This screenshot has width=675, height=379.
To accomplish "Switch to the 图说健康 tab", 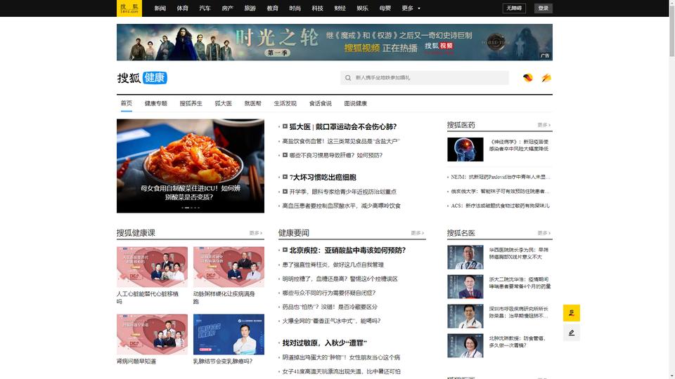I will [x=355, y=104].
